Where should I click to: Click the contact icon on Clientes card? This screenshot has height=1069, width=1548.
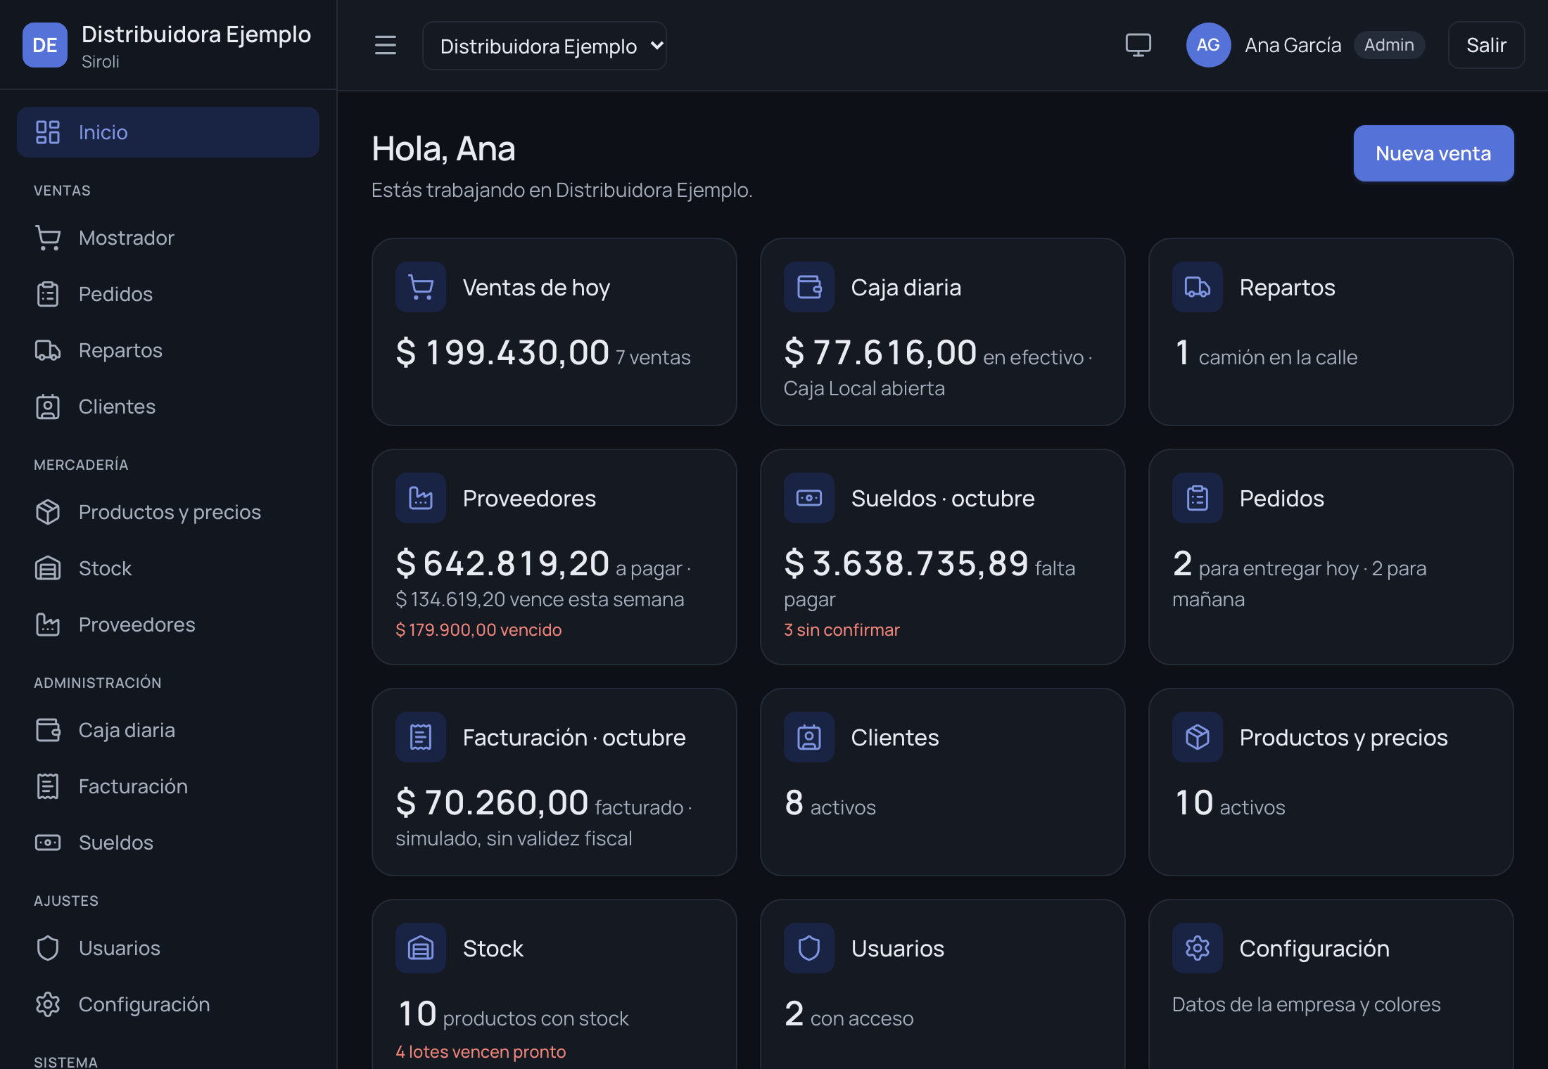coord(809,737)
